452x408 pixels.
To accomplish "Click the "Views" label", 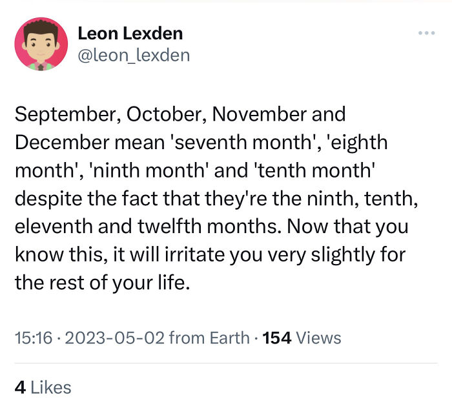I will [x=319, y=337].
